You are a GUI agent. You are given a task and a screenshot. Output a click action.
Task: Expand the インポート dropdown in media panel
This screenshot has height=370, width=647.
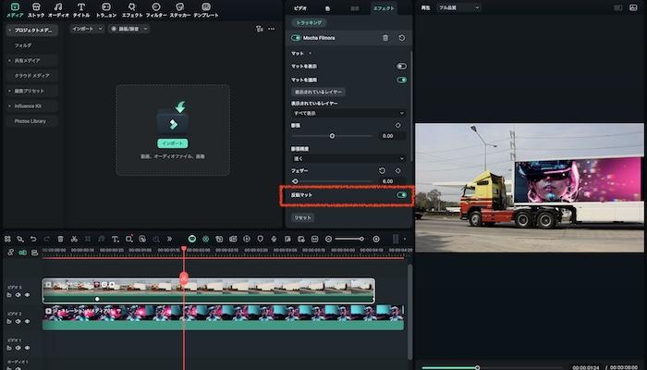tap(87, 29)
